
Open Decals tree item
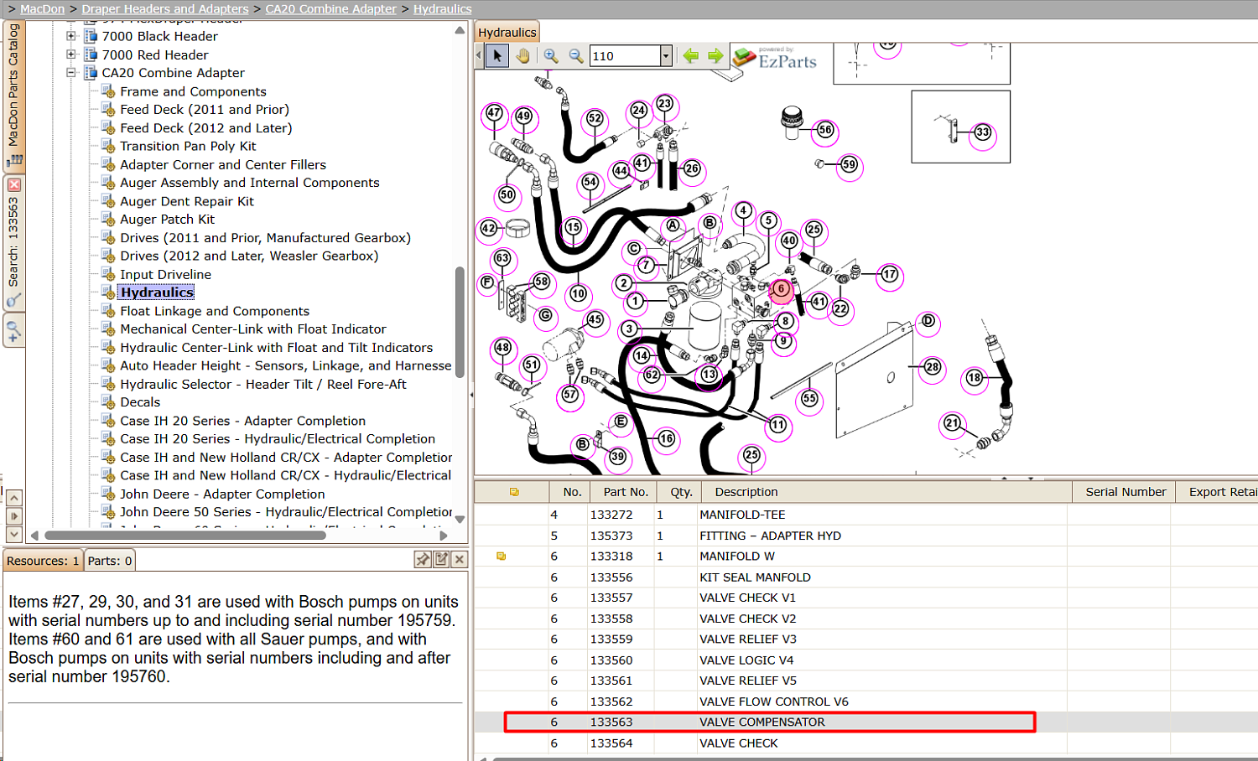coord(140,402)
